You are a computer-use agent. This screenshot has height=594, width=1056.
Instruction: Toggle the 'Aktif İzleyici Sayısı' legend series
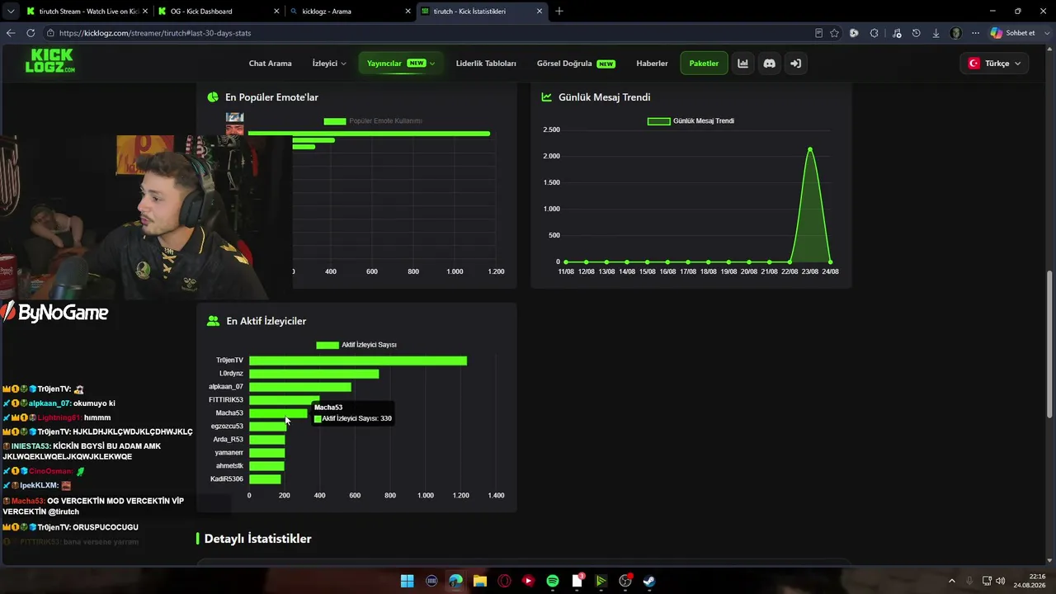[x=356, y=345]
